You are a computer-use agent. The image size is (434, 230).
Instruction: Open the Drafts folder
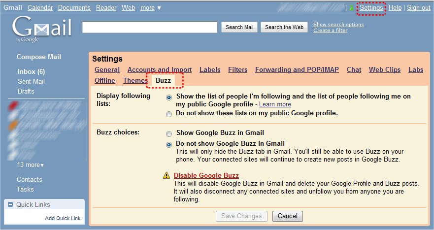coord(26,91)
